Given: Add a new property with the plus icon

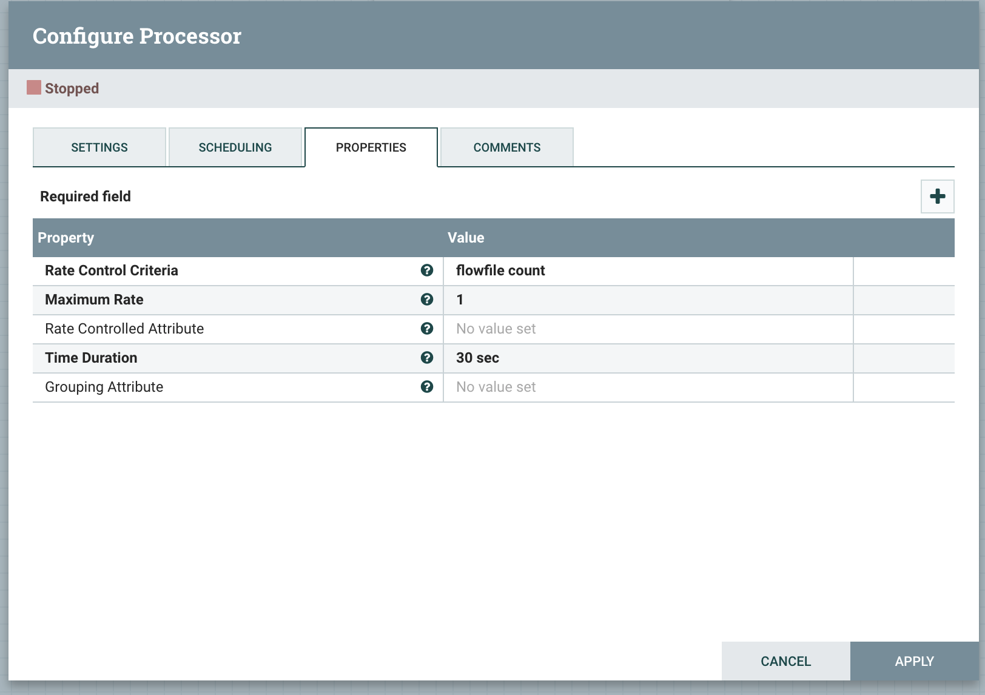Looking at the screenshot, I should coord(938,196).
